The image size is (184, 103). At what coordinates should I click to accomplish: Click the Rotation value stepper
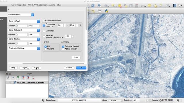(x=147, y=100)
